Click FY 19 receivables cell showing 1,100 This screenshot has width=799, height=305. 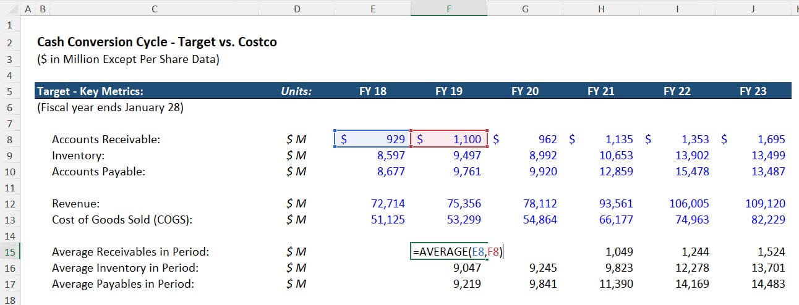[449, 140]
